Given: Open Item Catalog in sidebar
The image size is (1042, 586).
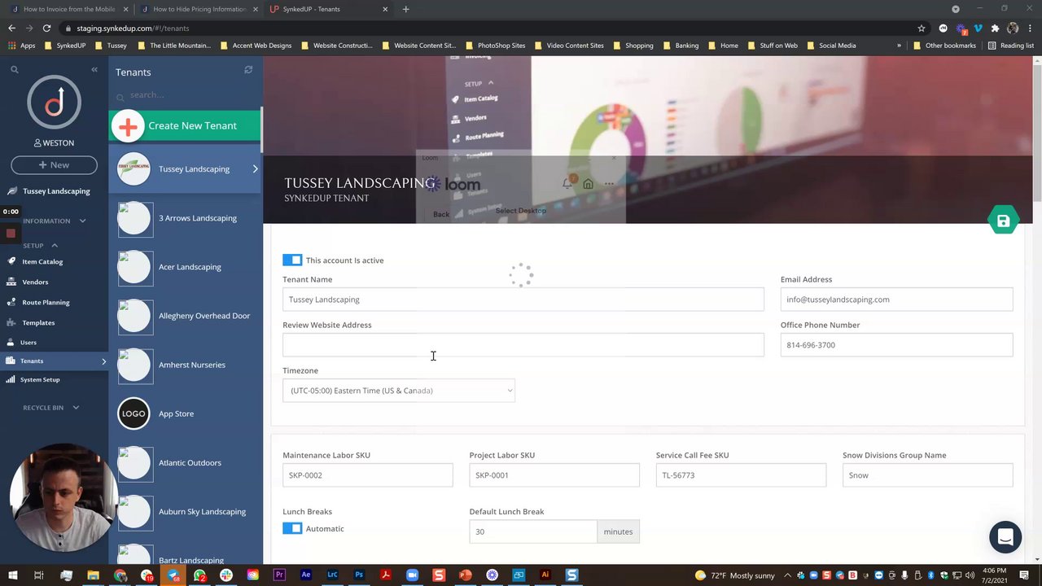Looking at the screenshot, I should (42, 261).
